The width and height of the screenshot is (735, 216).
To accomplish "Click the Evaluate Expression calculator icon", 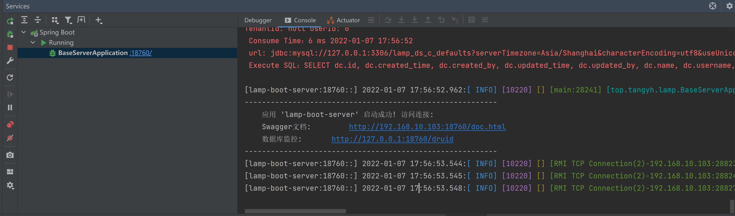I will [x=471, y=20].
